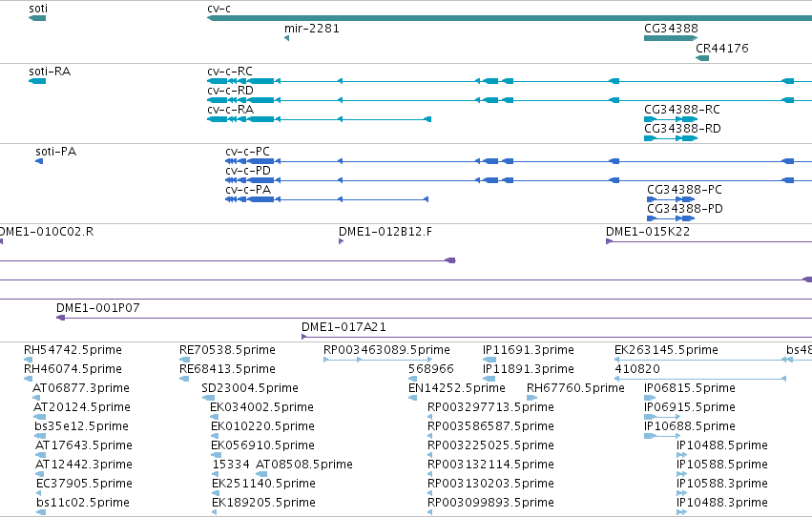Click the IP06815.5prime EST label
This screenshot has width=812, height=517.
(690, 388)
